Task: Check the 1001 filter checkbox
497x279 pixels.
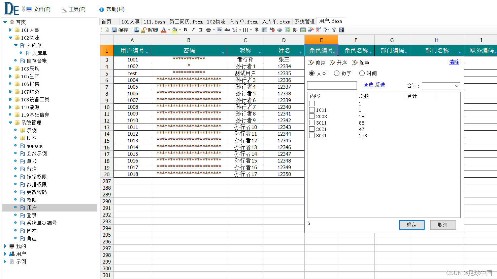Action: click(312, 110)
